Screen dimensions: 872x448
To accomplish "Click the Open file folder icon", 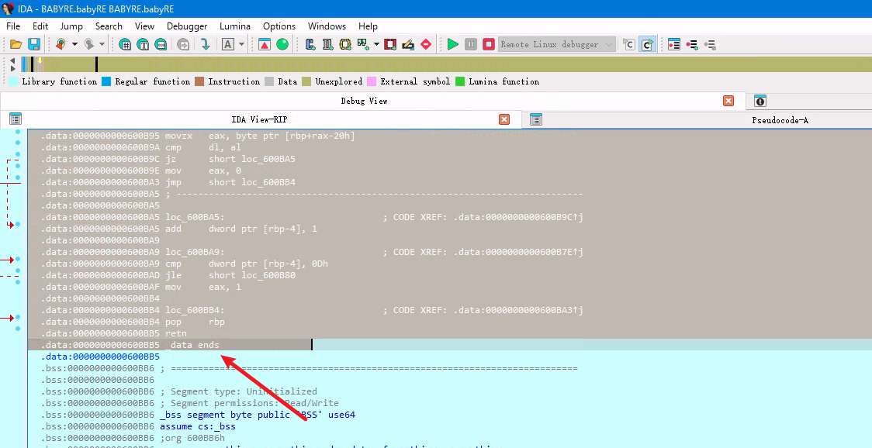I will pyautogui.click(x=16, y=44).
